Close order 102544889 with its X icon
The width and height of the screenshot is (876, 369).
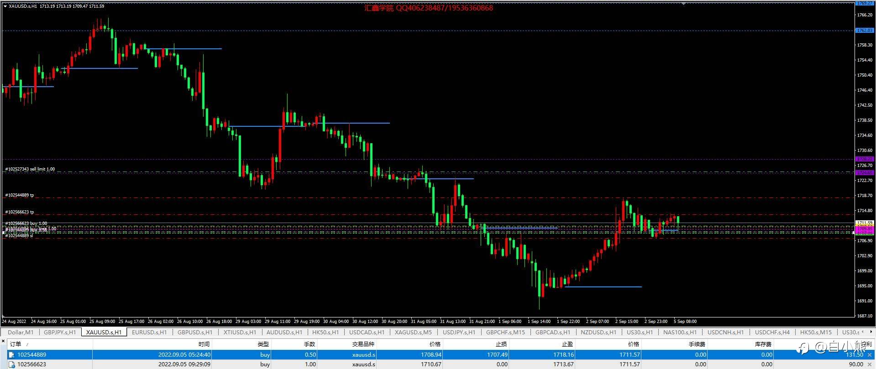(870, 355)
